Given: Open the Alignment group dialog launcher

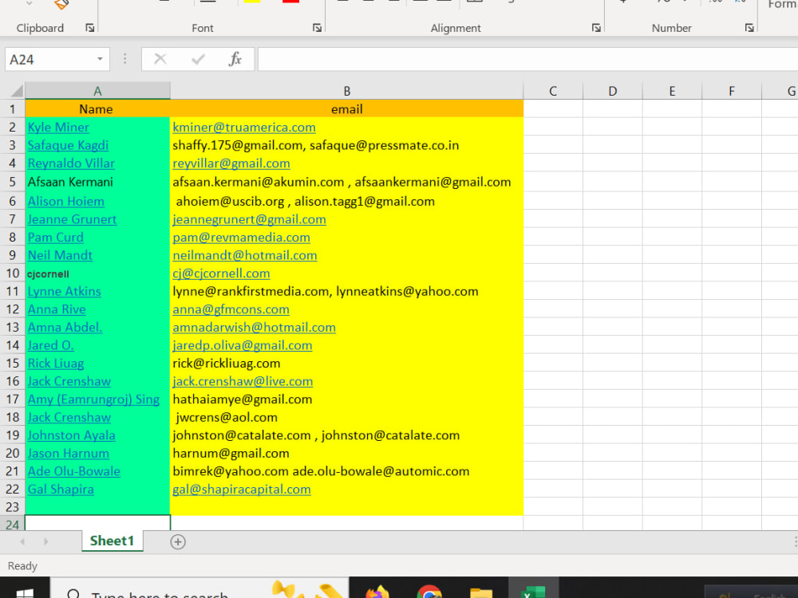Looking at the screenshot, I should tap(596, 28).
